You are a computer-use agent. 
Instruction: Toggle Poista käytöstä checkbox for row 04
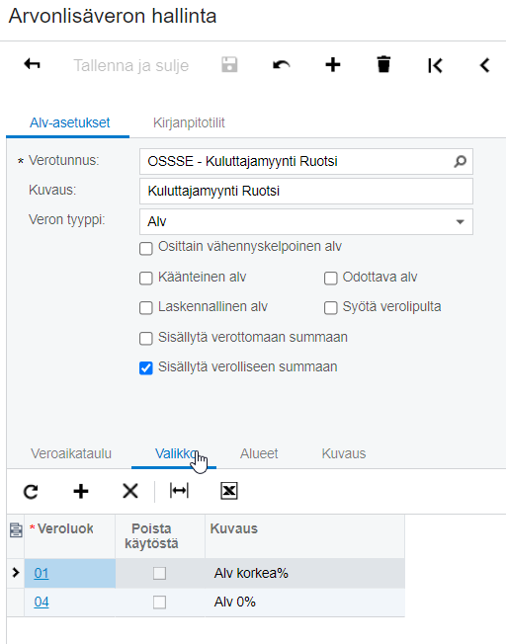click(159, 603)
